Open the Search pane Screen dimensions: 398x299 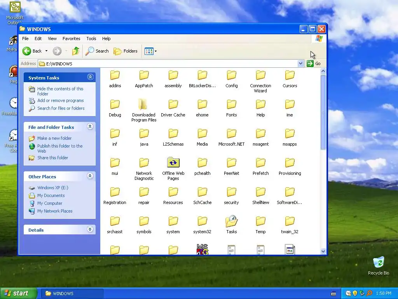click(97, 51)
